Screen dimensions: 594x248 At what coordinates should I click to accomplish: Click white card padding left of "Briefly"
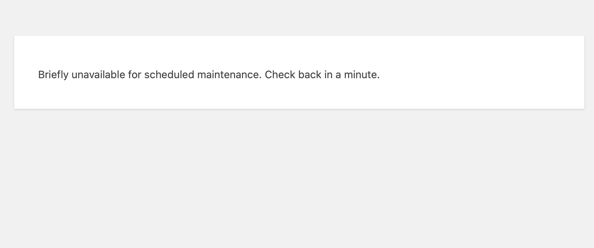click(26, 75)
